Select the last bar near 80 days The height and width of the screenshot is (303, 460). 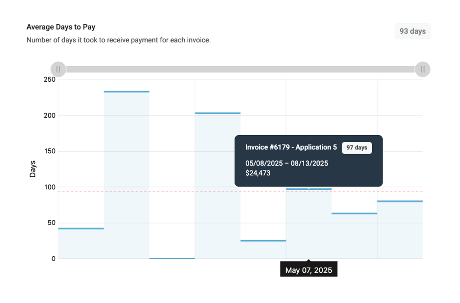(400, 230)
